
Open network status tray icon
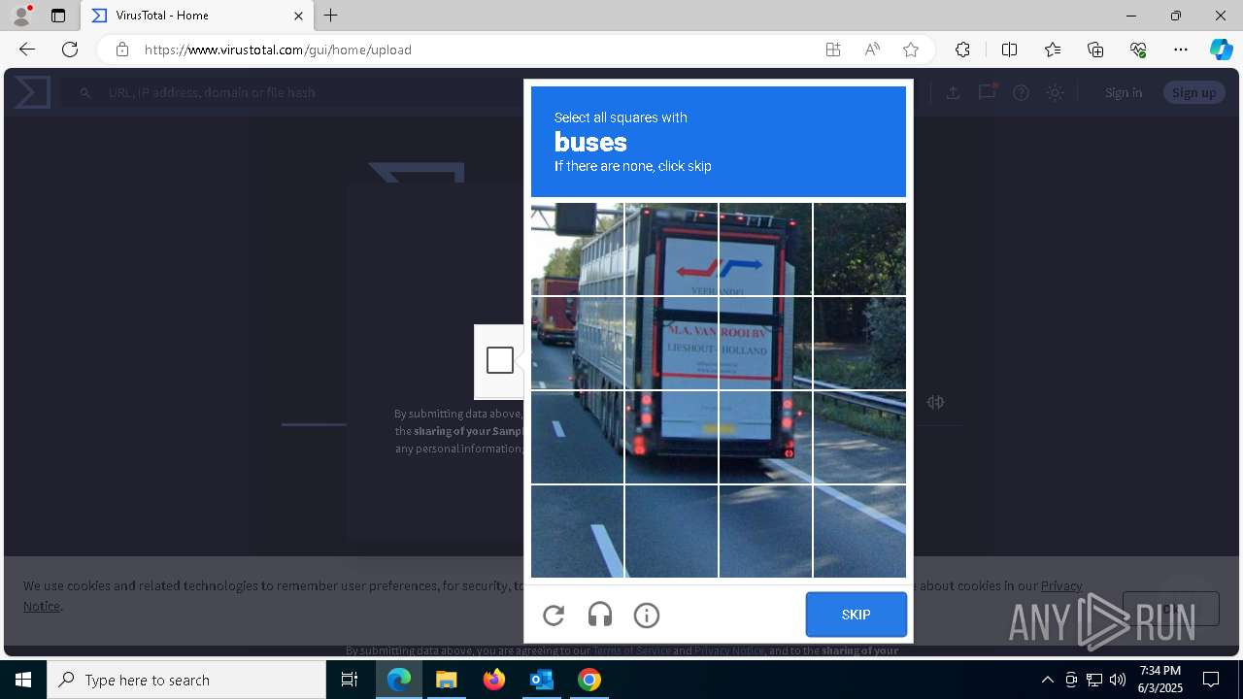(x=1094, y=680)
